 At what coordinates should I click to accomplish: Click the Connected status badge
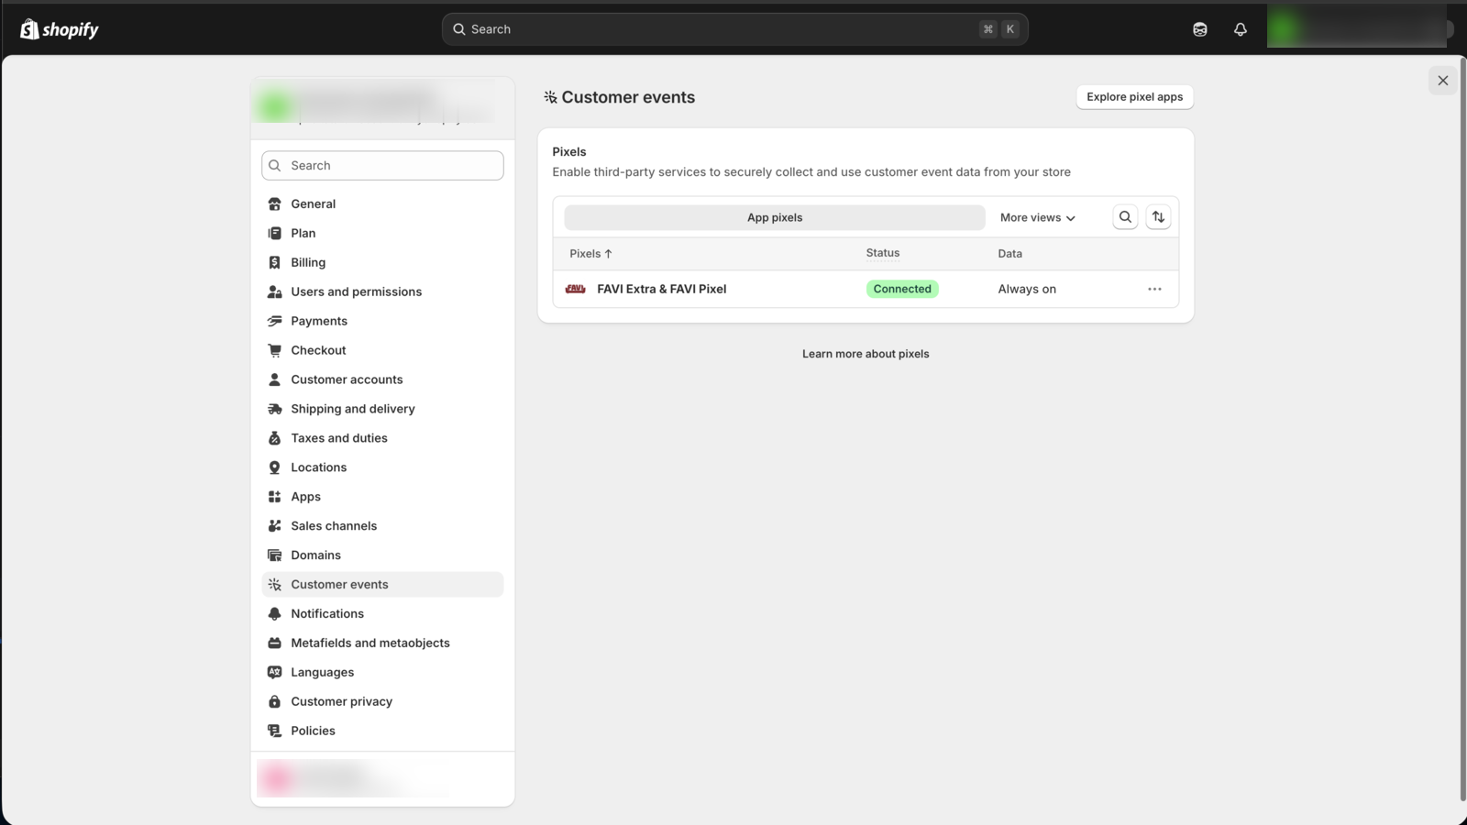pos(902,289)
